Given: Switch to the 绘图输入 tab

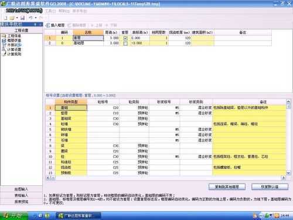Looking at the screenshot, I should 21,189.
